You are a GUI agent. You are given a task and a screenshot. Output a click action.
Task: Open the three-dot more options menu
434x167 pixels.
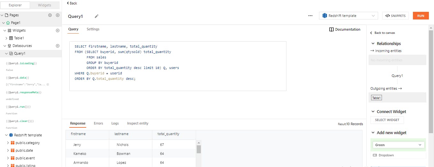pos(310,16)
